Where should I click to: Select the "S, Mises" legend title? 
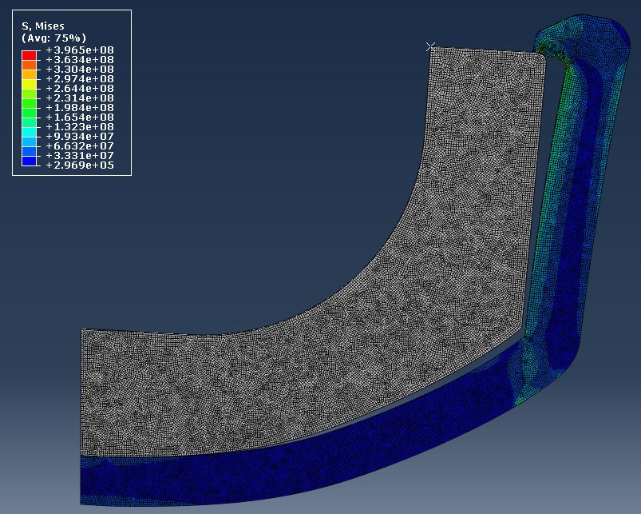pyautogui.click(x=43, y=26)
